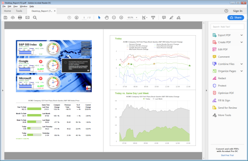Expand the Create PDF options
This screenshot has height=161, width=248.
coord(242,42)
